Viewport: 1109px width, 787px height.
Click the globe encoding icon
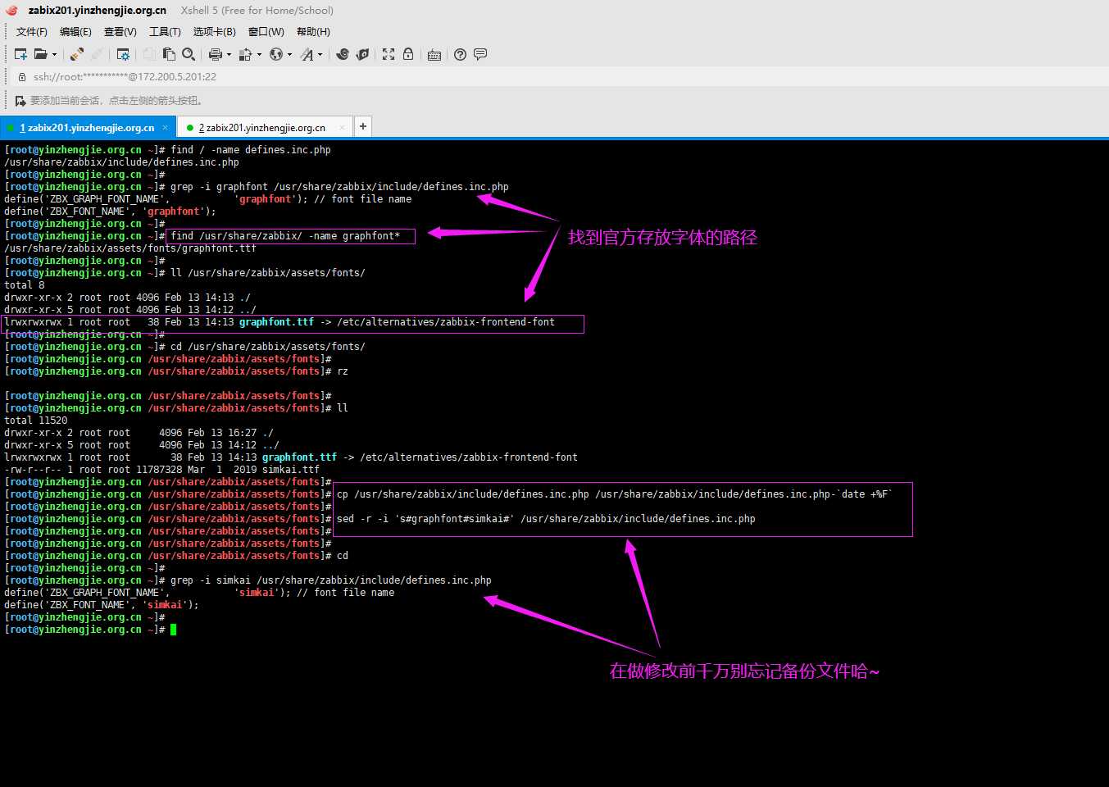[276, 54]
